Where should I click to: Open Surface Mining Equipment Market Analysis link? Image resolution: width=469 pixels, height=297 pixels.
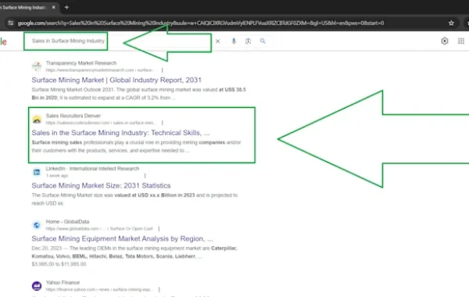coord(123,238)
